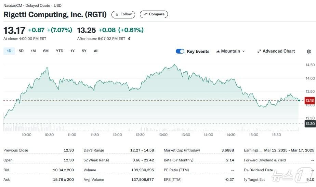This screenshot has height=187, width=316.
Task: Click the star Follow button
Action: click(x=123, y=14)
